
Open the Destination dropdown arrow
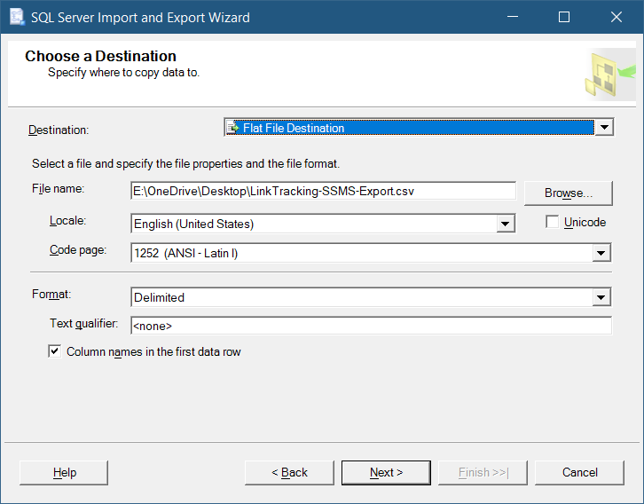(604, 128)
